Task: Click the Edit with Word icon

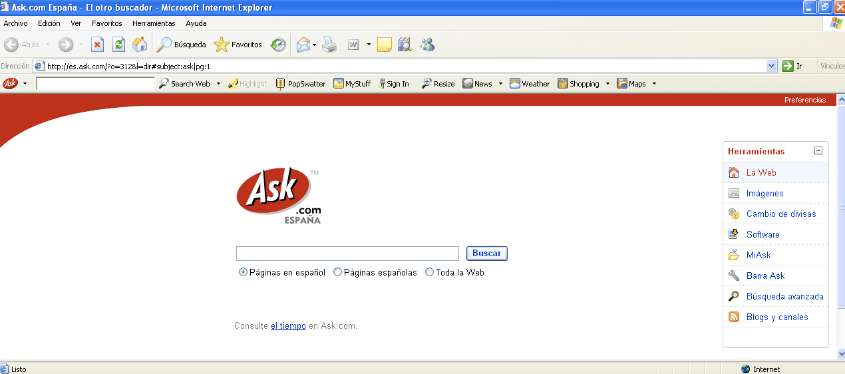Action: (353, 45)
